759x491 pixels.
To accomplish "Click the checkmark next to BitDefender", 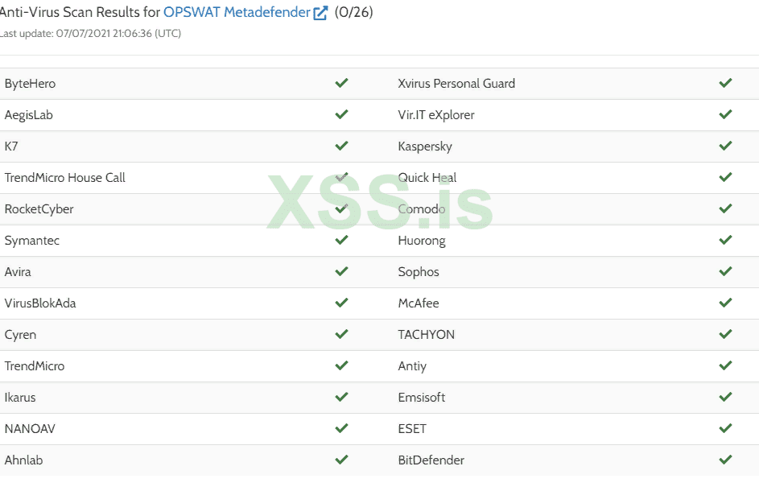I will coord(725,460).
